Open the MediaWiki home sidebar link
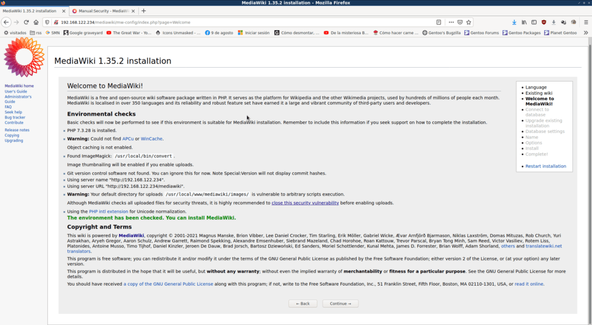 click(x=19, y=86)
